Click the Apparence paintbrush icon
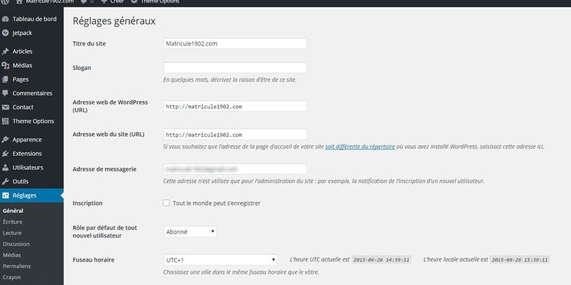This screenshot has width=571, height=285. click(x=5, y=139)
